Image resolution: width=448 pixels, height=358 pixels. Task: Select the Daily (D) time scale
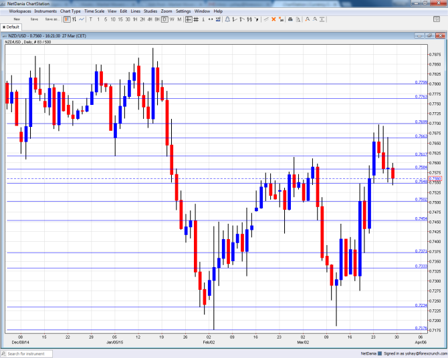pos(164,19)
